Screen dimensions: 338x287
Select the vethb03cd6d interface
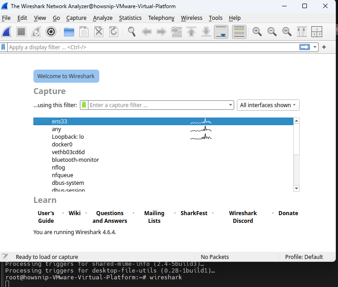(163, 152)
